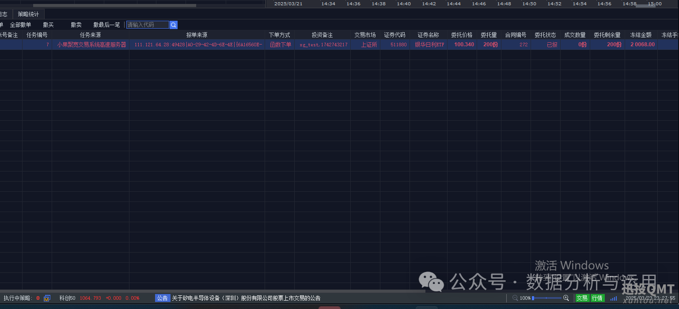
Task: Sort by 冻结金额 column header
Action: point(641,35)
